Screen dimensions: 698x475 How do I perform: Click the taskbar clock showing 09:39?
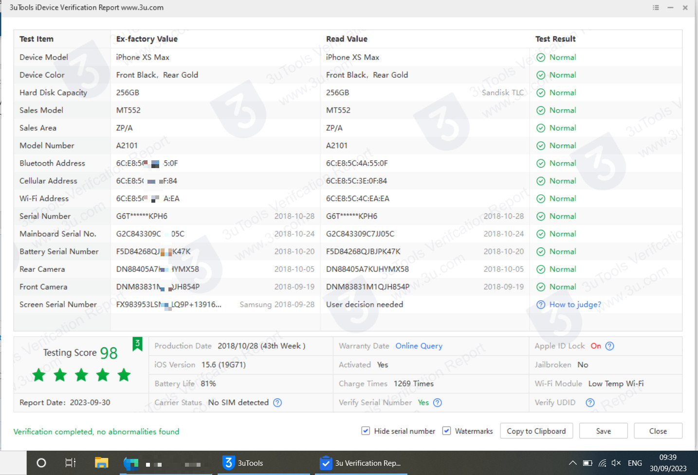668,463
